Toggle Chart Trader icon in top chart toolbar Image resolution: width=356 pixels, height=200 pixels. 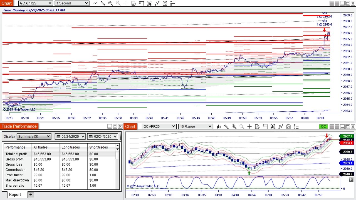click(x=142, y=3)
